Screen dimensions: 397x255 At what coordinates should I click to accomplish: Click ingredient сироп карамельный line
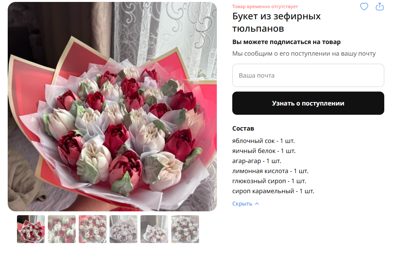pos(273,191)
